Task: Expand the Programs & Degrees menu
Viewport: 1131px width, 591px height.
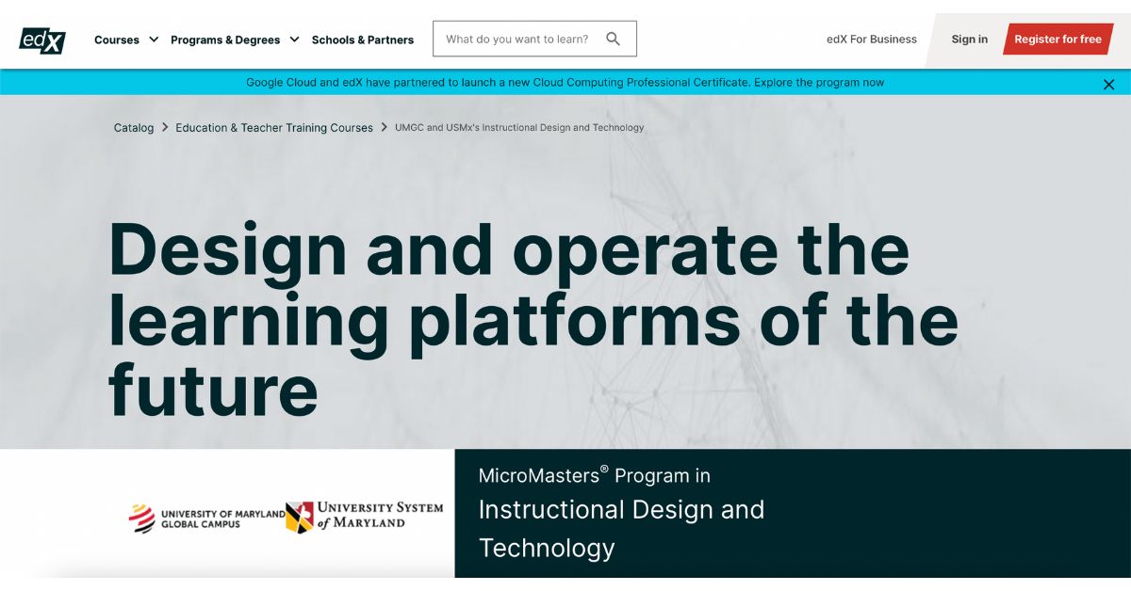Action: point(224,40)
